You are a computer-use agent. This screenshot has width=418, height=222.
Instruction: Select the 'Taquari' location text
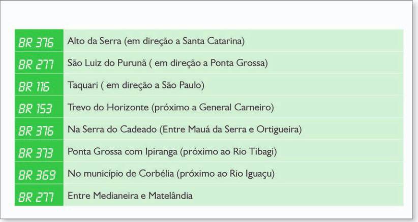coord(83,85)
